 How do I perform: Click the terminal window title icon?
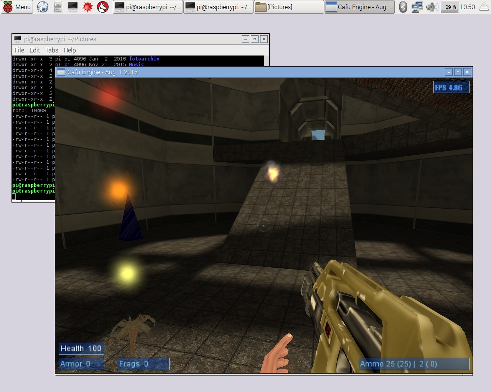pyautogui.click(x=18, y=39)
